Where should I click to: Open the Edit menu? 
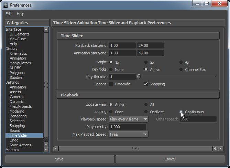click(9, 14)
